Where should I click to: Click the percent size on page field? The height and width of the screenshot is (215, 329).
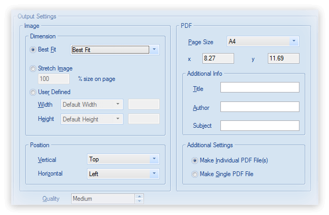(53, 79)
